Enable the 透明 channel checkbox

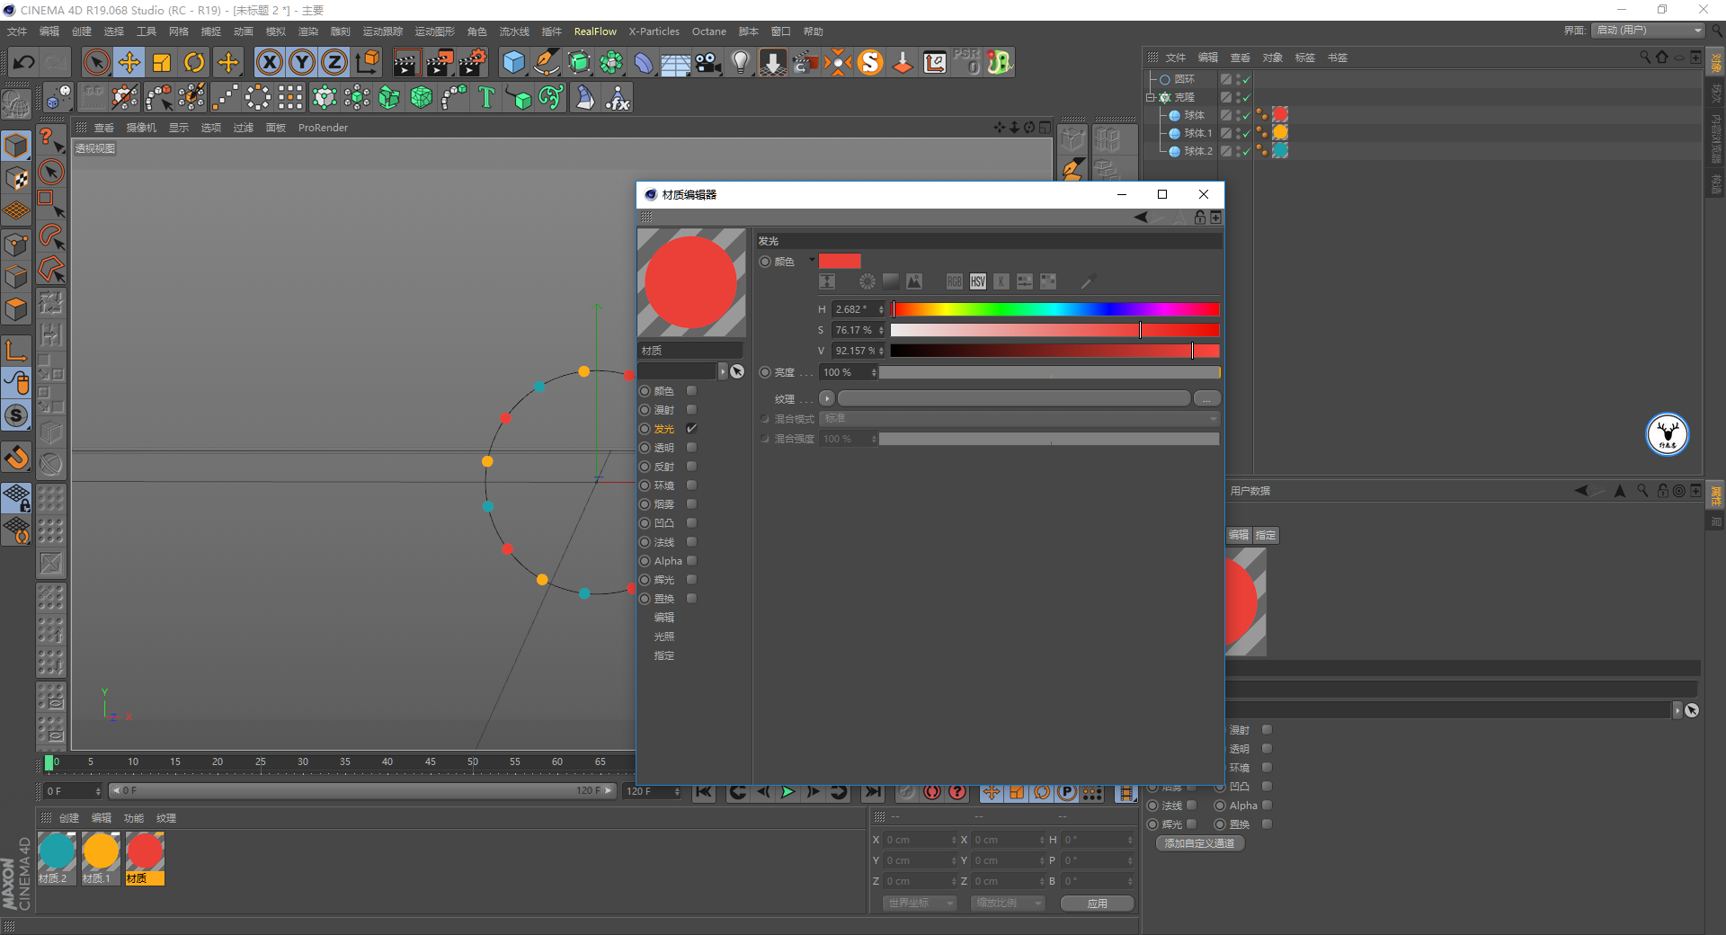(691, 447)
